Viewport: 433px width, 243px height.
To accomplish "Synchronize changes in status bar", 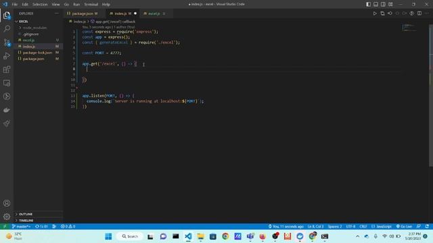I will pos(41,227).
